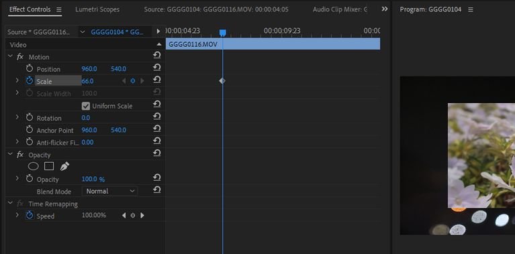This screenshot has height=254, width=515.
Task: Toggle the timeline view play arrow
Action: (158, 31)
